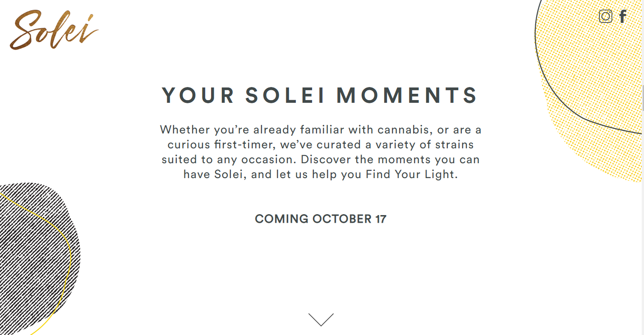Click the phrase Find Your Light
644x335 pixels.
tap(411, 174)
